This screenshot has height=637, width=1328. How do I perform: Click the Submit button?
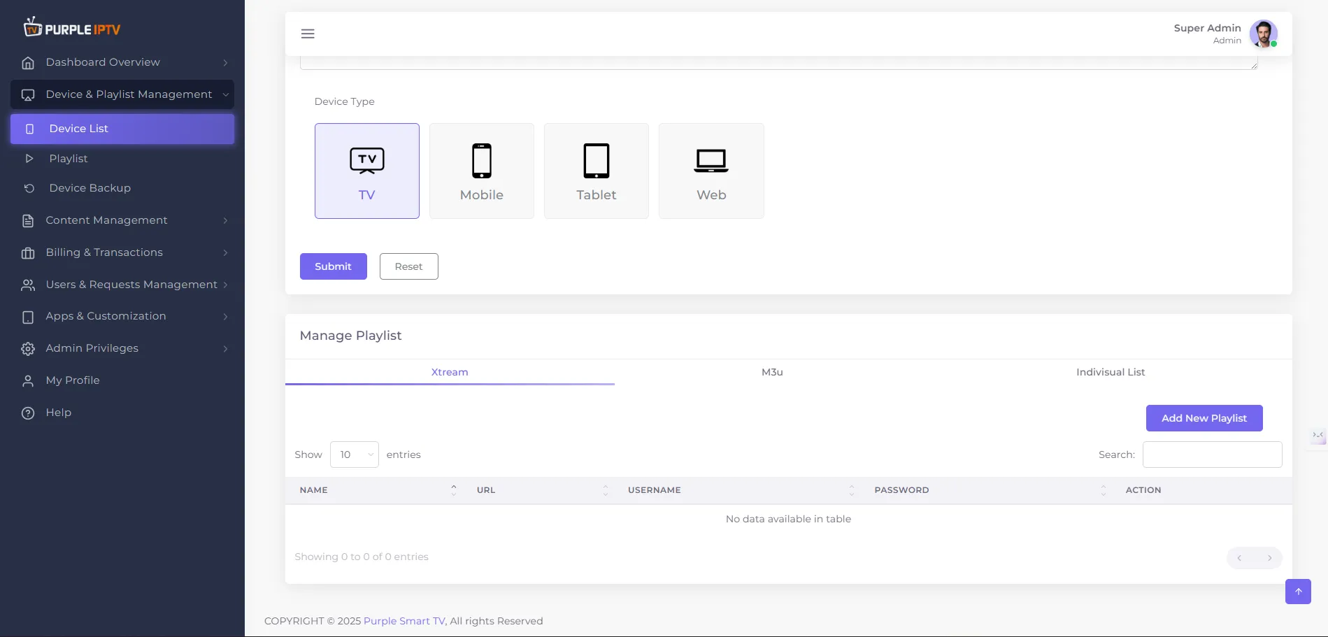pos(334,266)
